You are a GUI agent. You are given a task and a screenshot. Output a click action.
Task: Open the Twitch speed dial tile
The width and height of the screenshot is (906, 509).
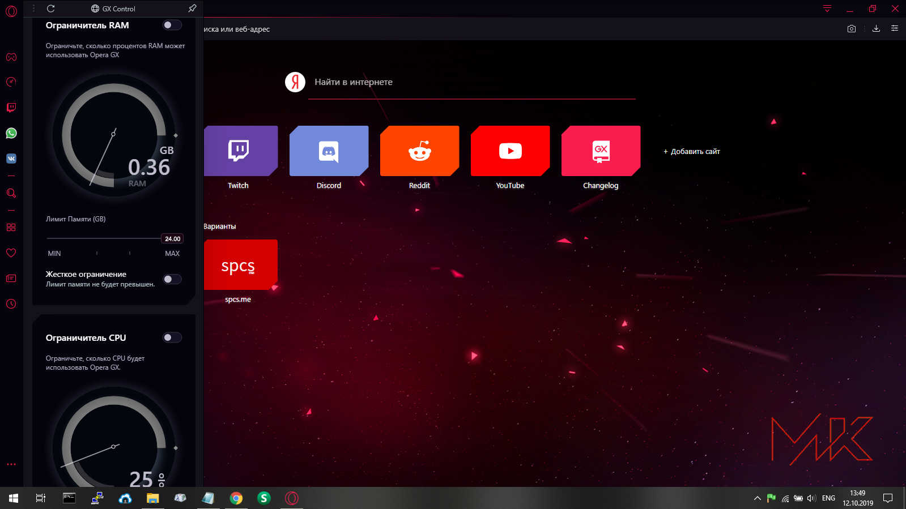[x=241, y=151]
